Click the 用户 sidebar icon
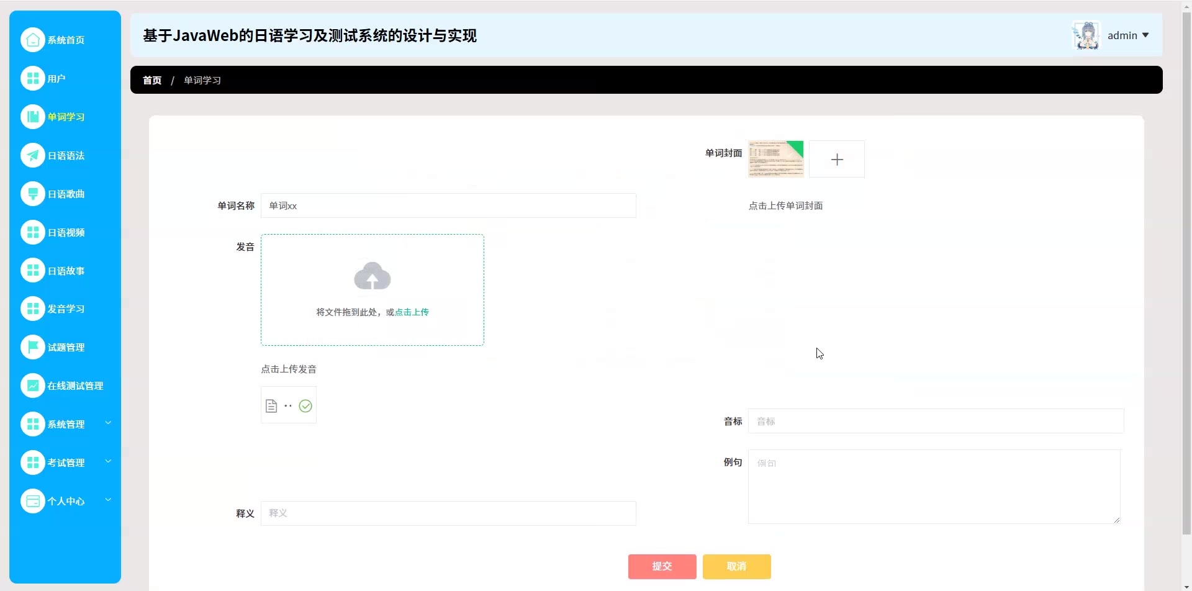The image size is (1192, 591). pos(33,78)
